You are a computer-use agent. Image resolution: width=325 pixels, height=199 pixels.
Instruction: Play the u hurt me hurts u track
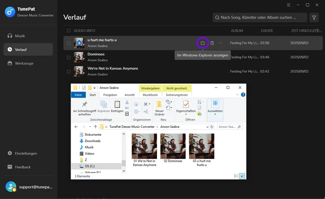pos(79,43)
